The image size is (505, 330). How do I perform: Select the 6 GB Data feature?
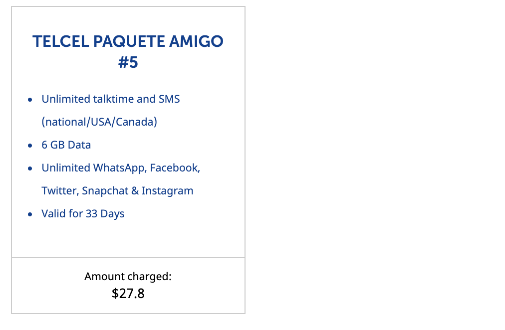pyautogui.click(x=66, y=145)
